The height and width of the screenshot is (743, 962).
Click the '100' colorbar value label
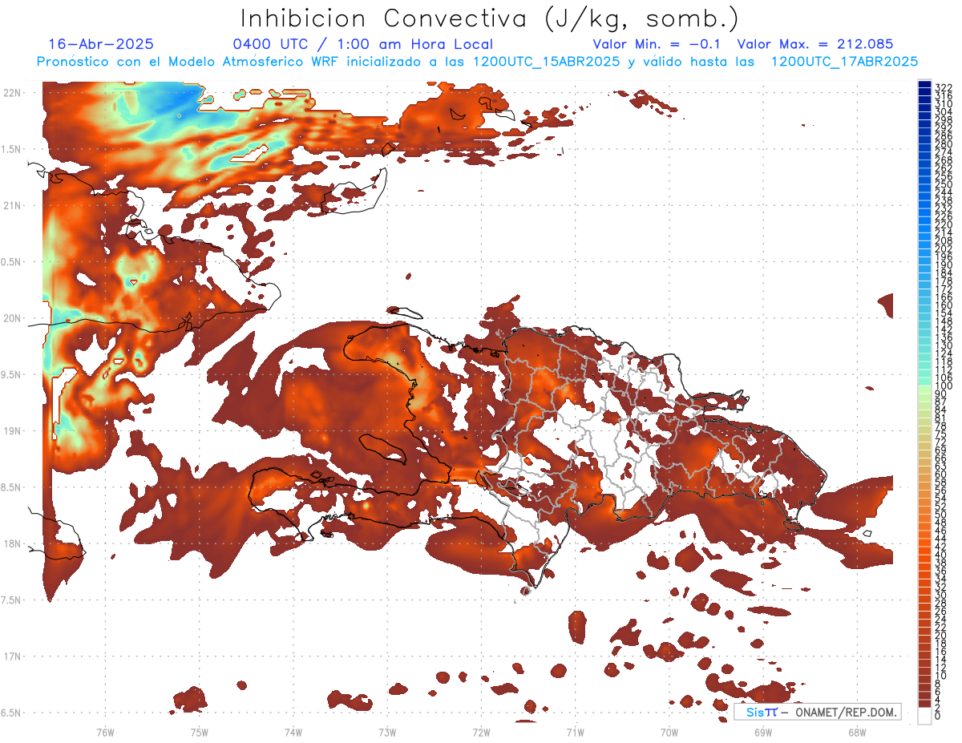point(943,386)
